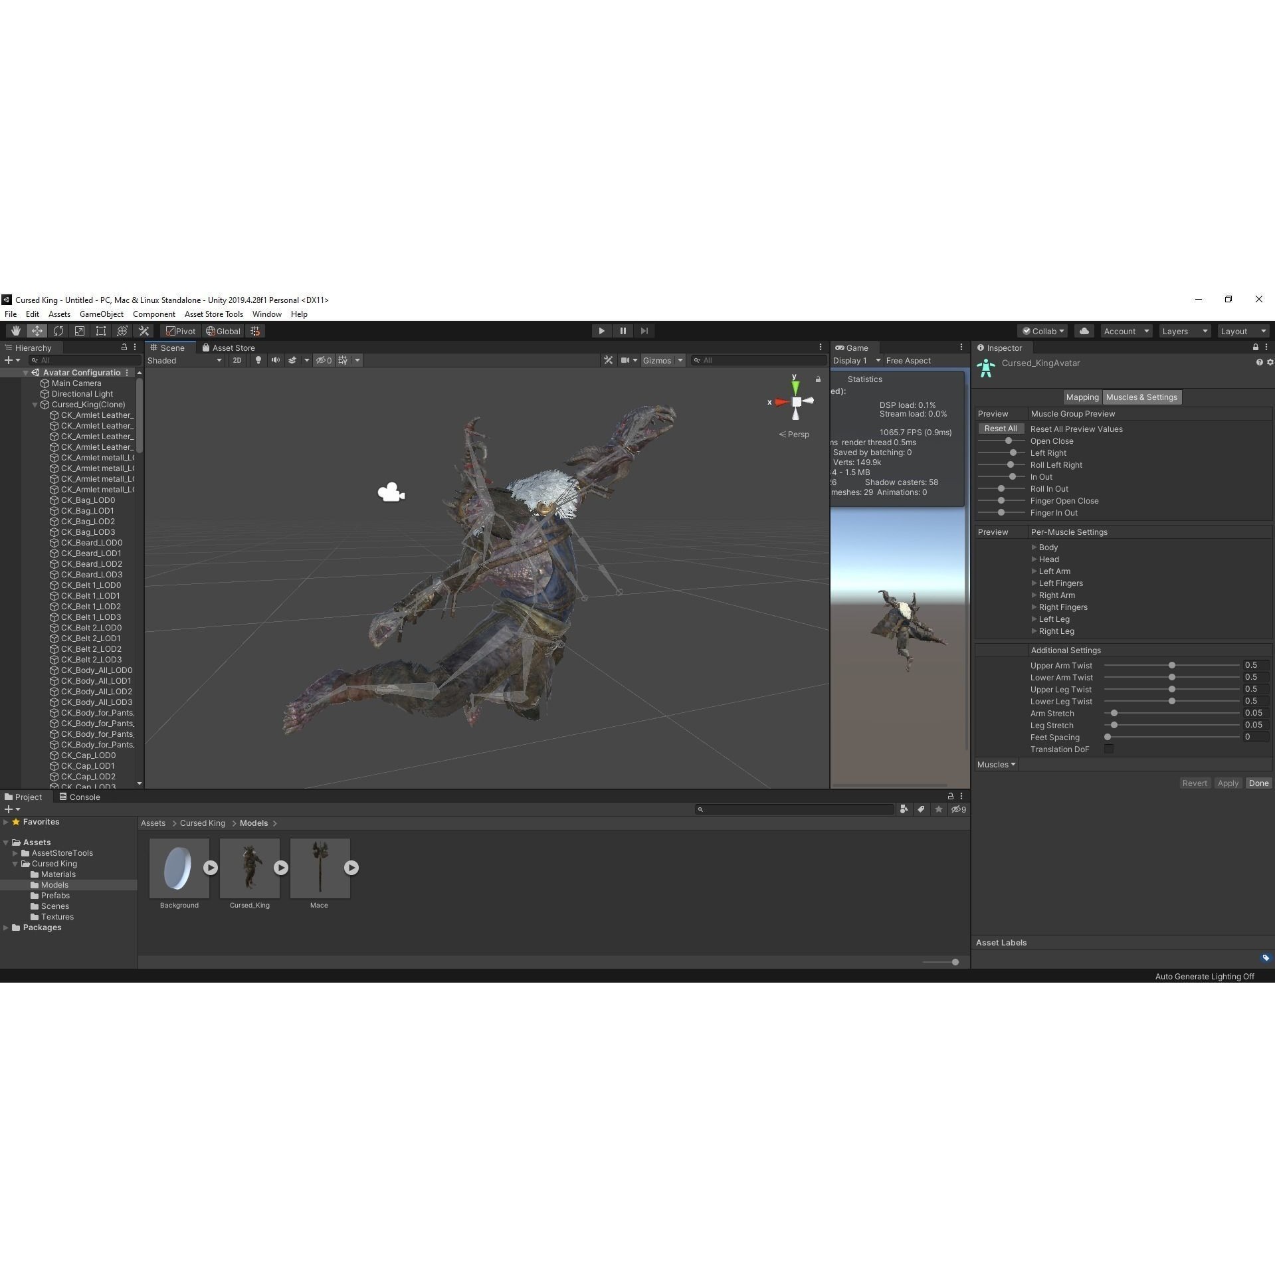Select the Hand tool in the toolbar

[x=15, y=330]
